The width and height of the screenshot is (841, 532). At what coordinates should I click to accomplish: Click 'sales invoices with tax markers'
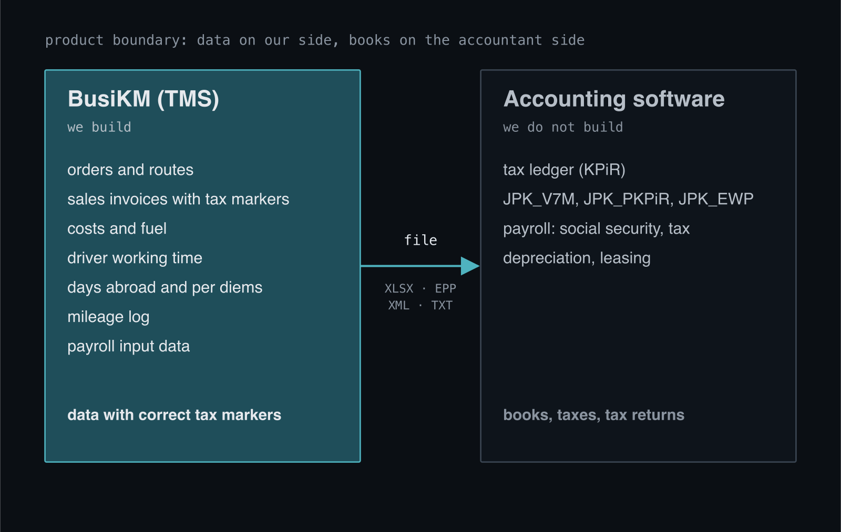pyautogui.click(x=178, y=199)
